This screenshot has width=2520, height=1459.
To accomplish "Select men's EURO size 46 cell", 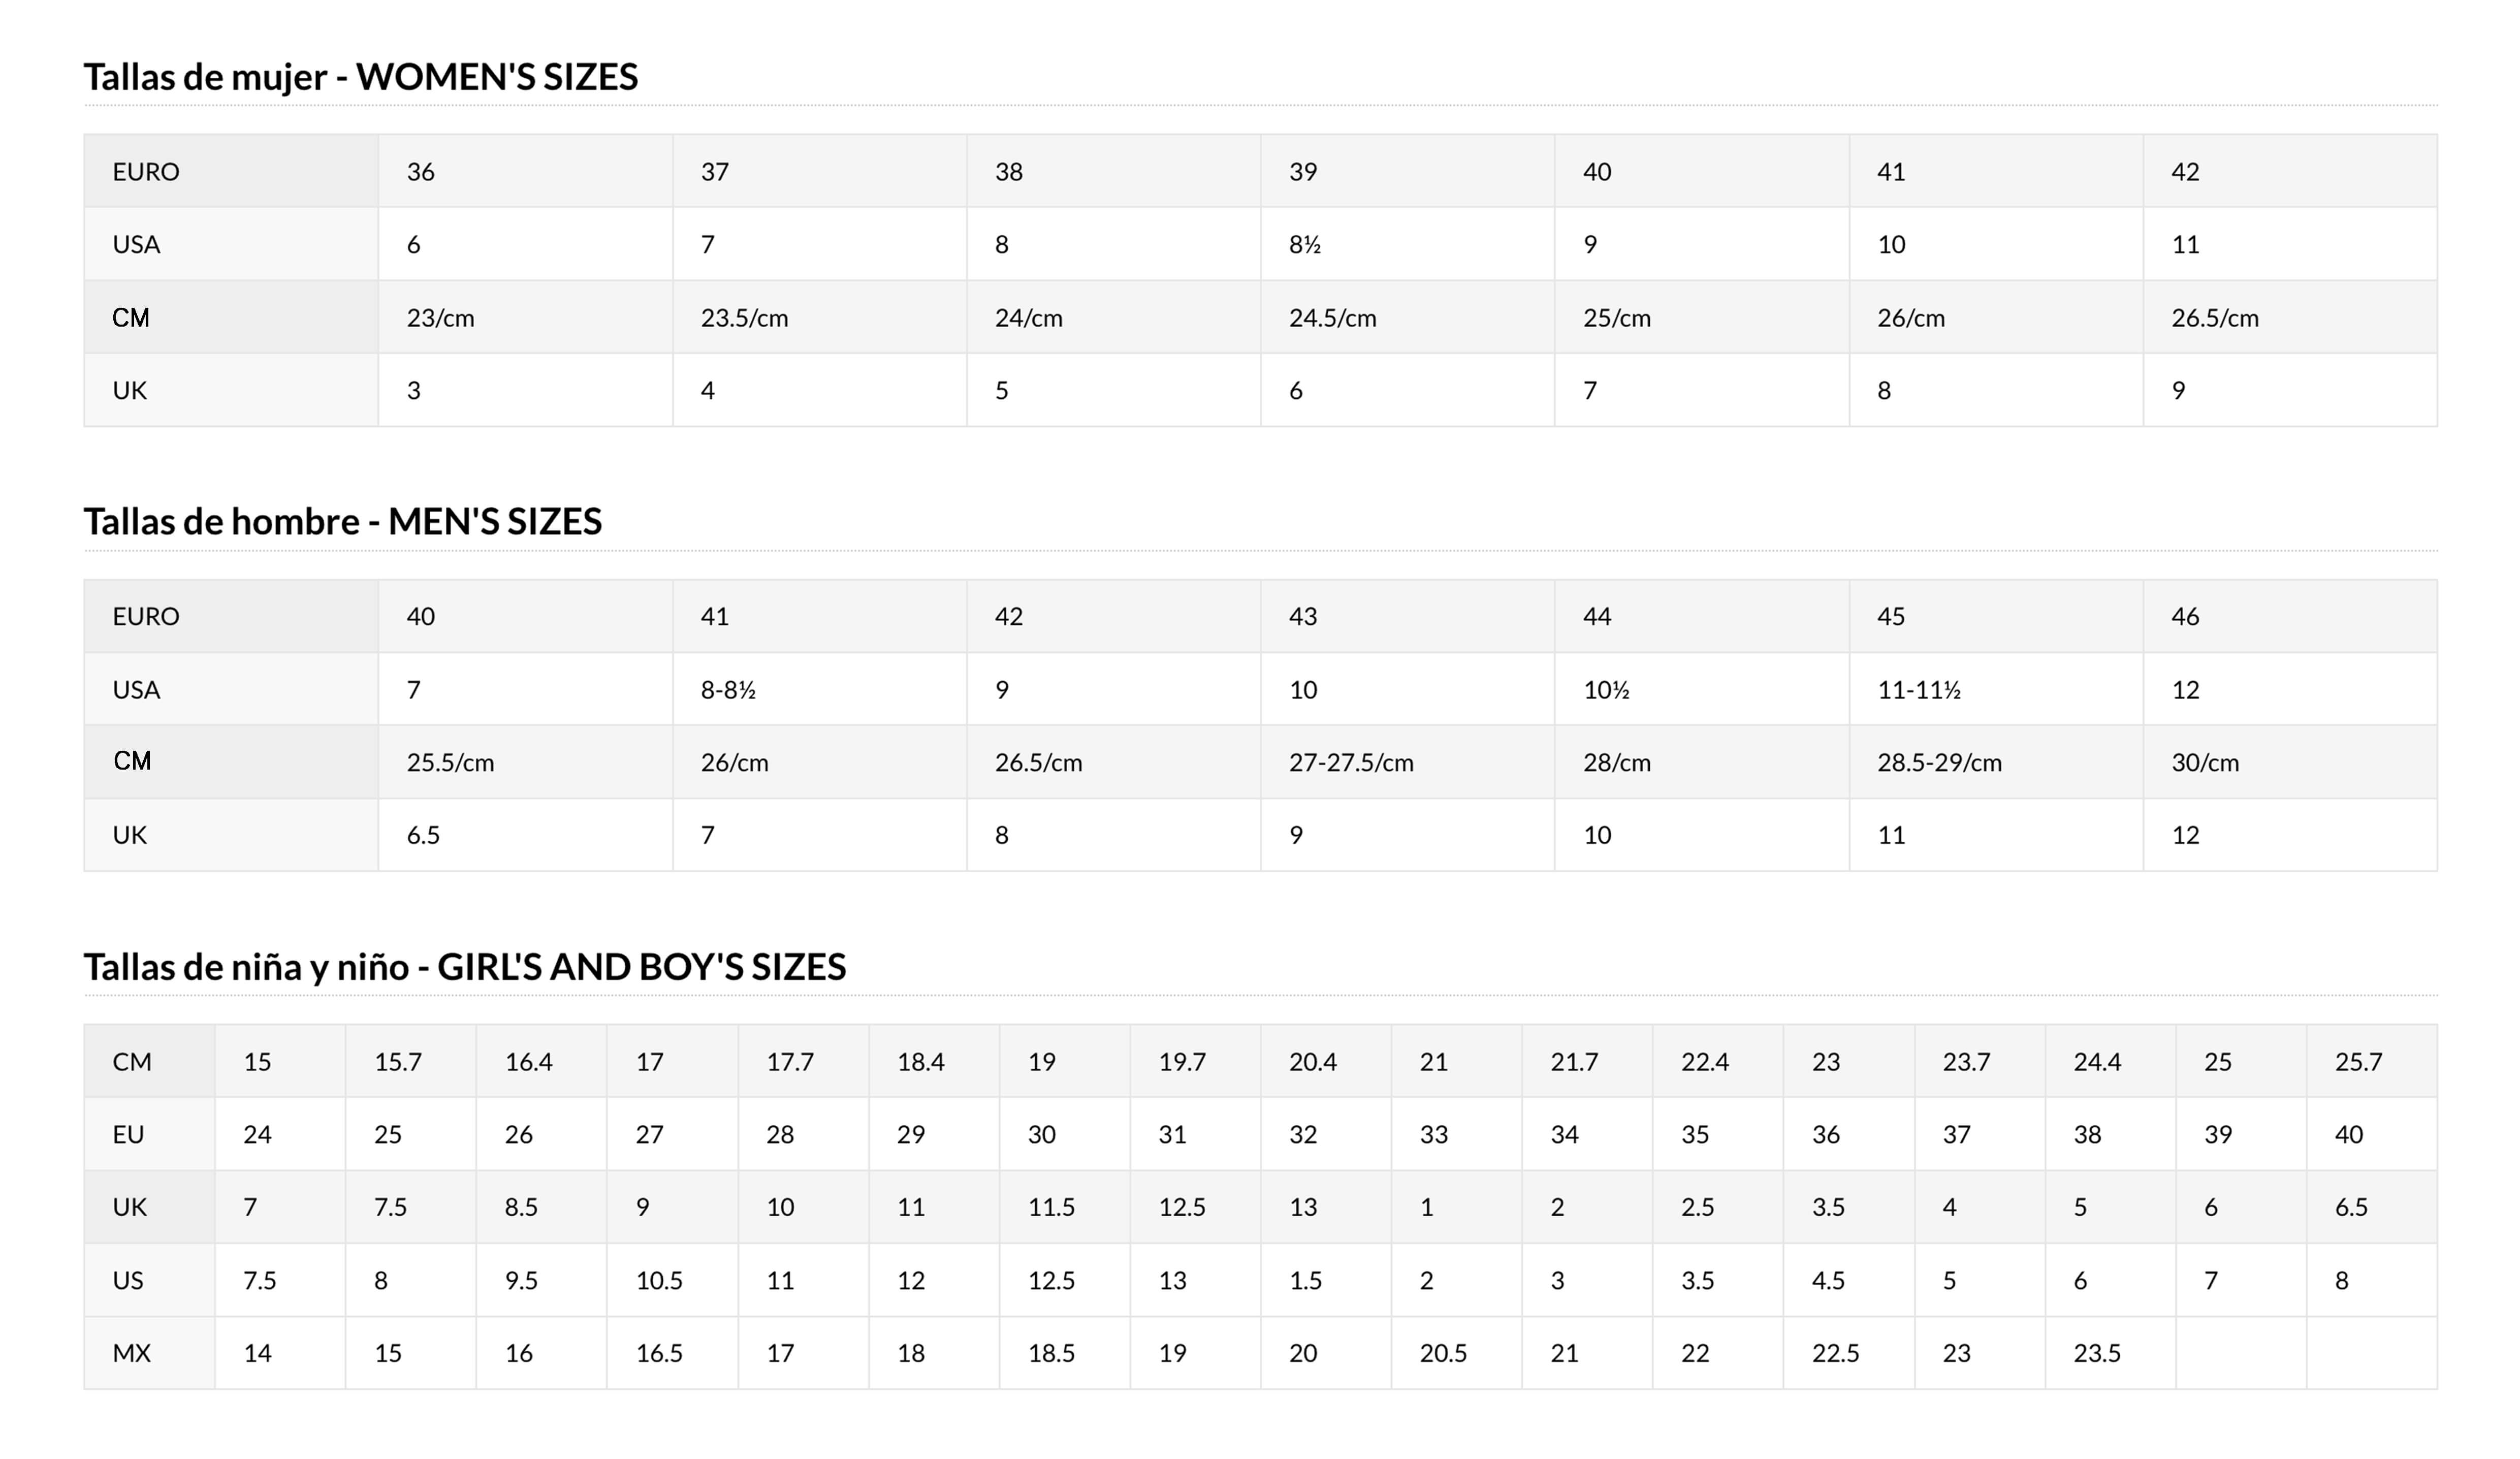I will tap(2290, 616).
